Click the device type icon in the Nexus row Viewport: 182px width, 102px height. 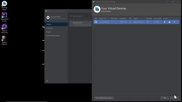point(96,22)
